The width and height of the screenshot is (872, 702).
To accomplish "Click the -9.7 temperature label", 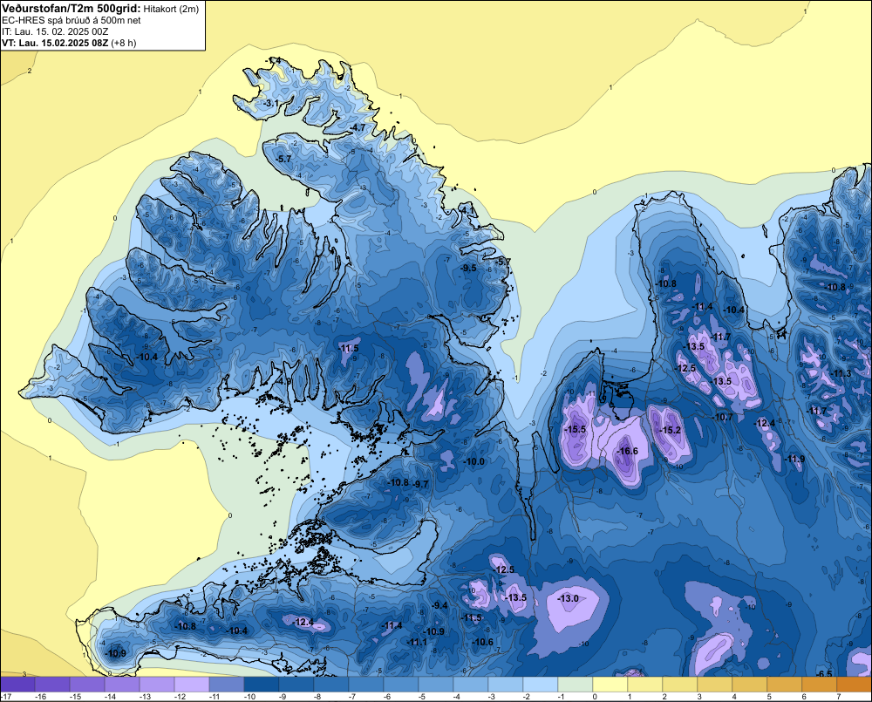I will (421, 484).
